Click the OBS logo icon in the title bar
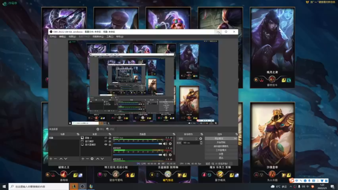 [51, 32]
